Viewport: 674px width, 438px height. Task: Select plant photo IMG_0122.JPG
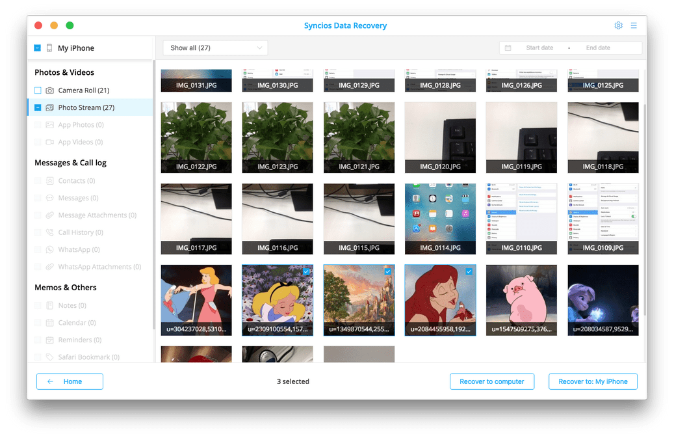[x=196, y=138]
